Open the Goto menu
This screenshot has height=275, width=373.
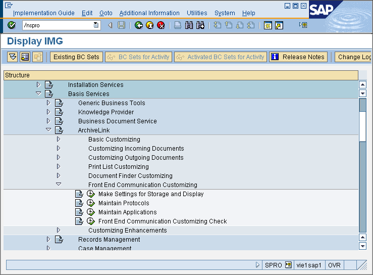(x=106, y=13)
